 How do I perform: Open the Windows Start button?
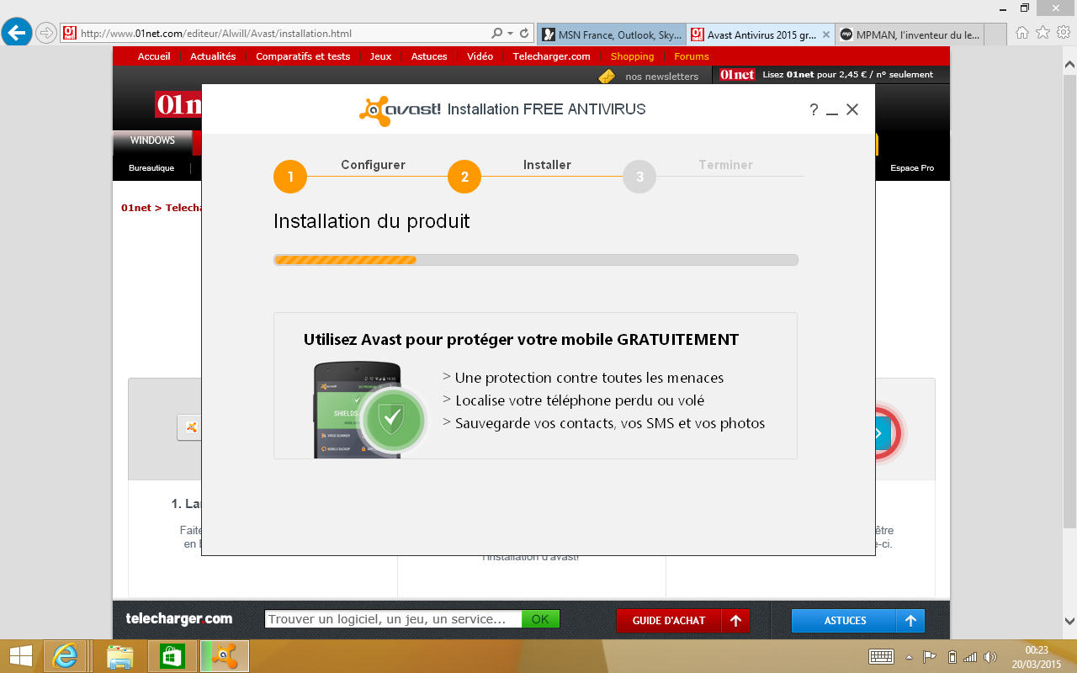21,656
